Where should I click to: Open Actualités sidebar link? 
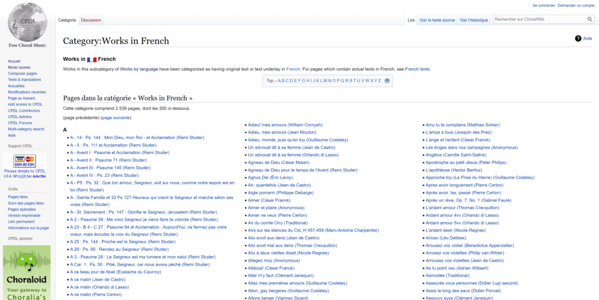point(16,86)
